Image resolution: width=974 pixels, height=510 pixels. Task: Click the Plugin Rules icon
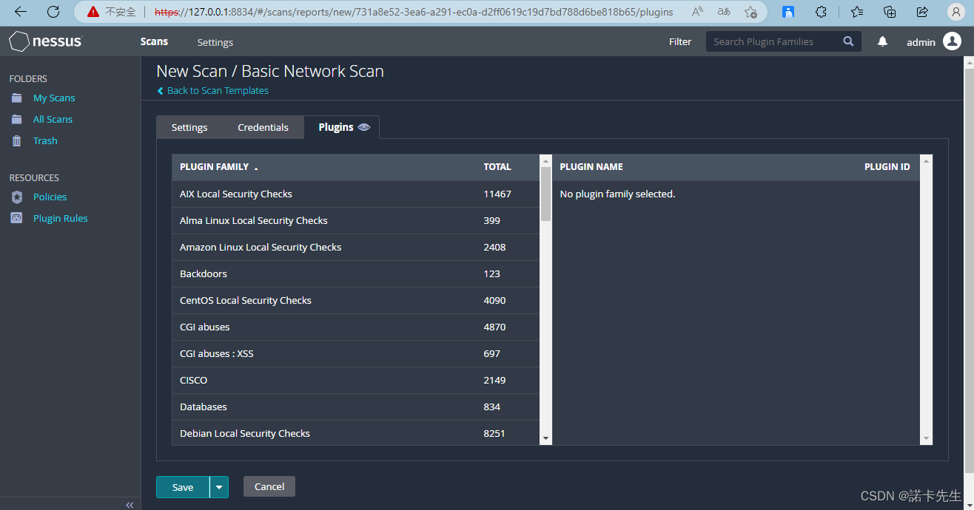(16, 218)
